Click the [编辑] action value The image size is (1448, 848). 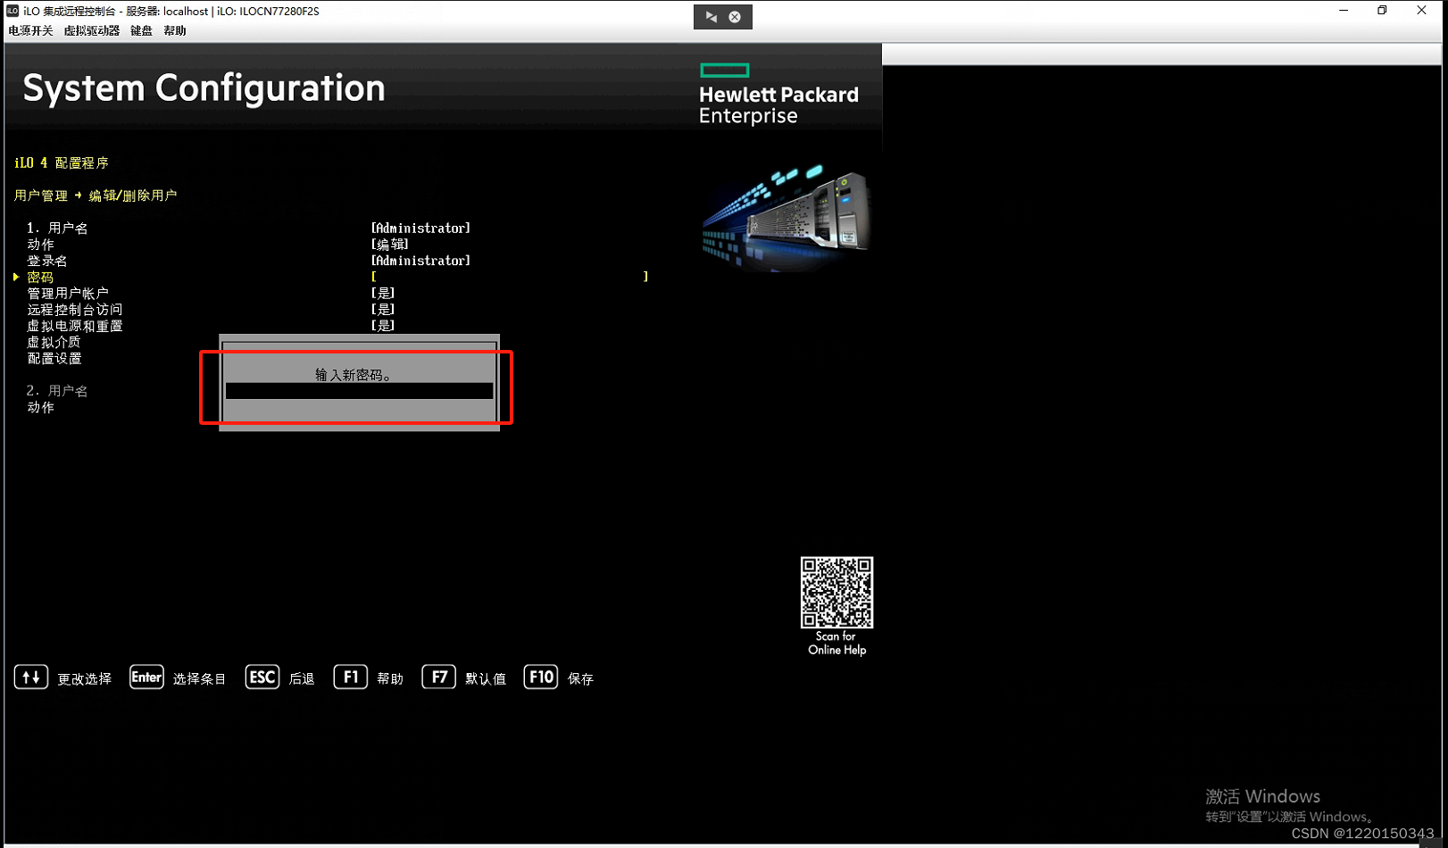coord(390,245)
